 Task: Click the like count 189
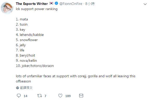[x=68, y=96]
